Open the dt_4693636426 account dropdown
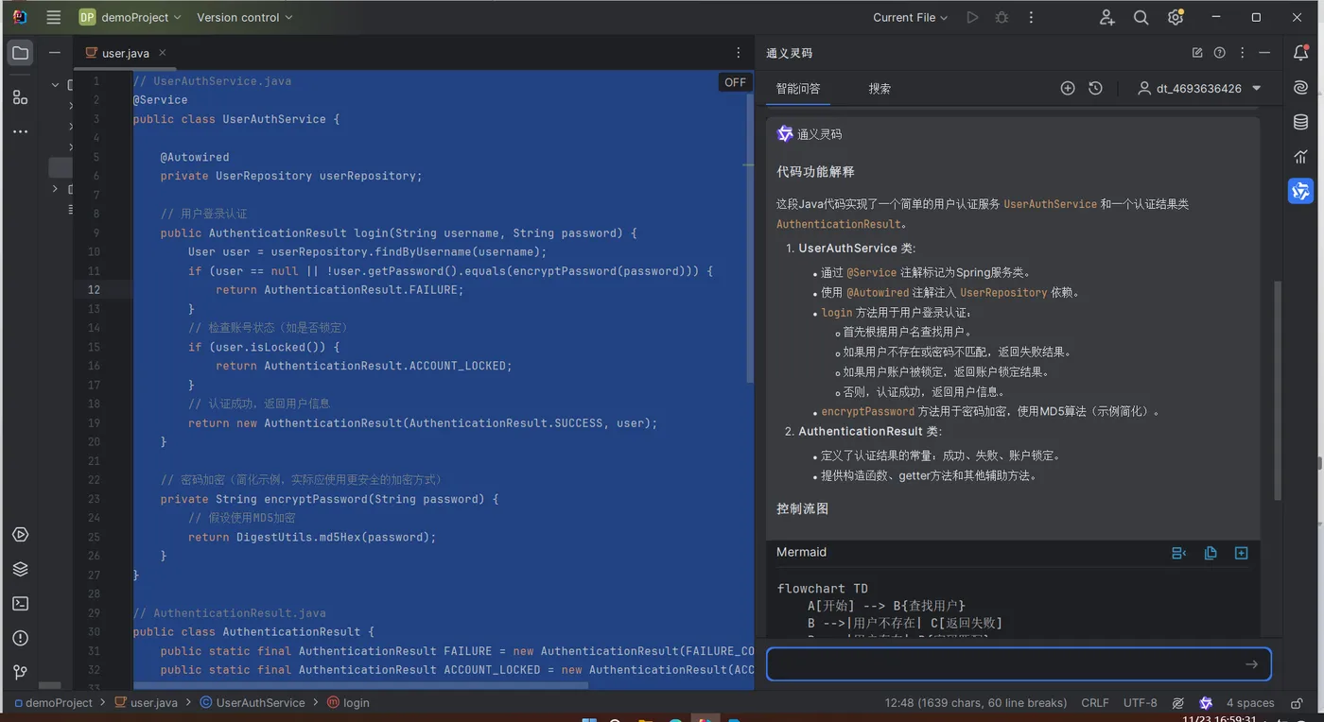Screen dimensions: 1324x722 coord(1199,88)
